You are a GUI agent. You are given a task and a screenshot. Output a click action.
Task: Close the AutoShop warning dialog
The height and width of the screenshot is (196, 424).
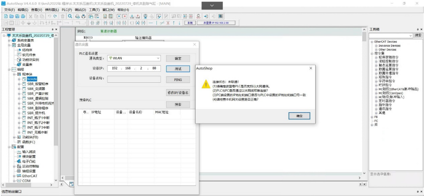pyautogui.click(x=311, y=69)
